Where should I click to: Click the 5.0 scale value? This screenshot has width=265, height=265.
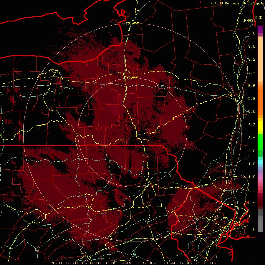252,112
